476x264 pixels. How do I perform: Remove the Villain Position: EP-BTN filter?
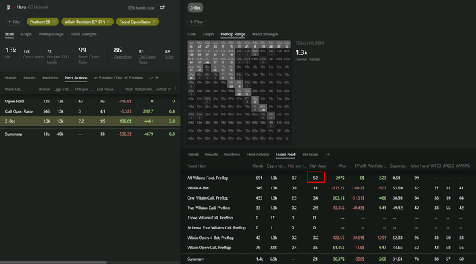(x=109, y=22)
